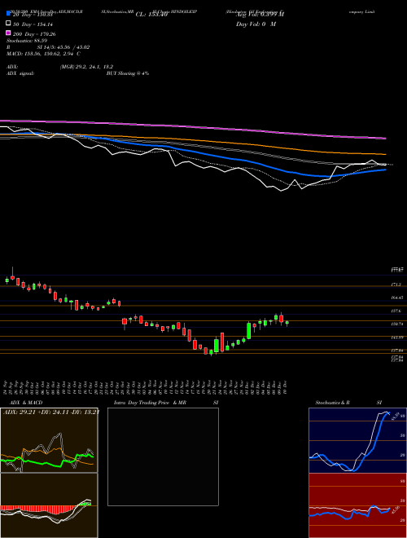Open the blue Stochastics chart panel

357,440
